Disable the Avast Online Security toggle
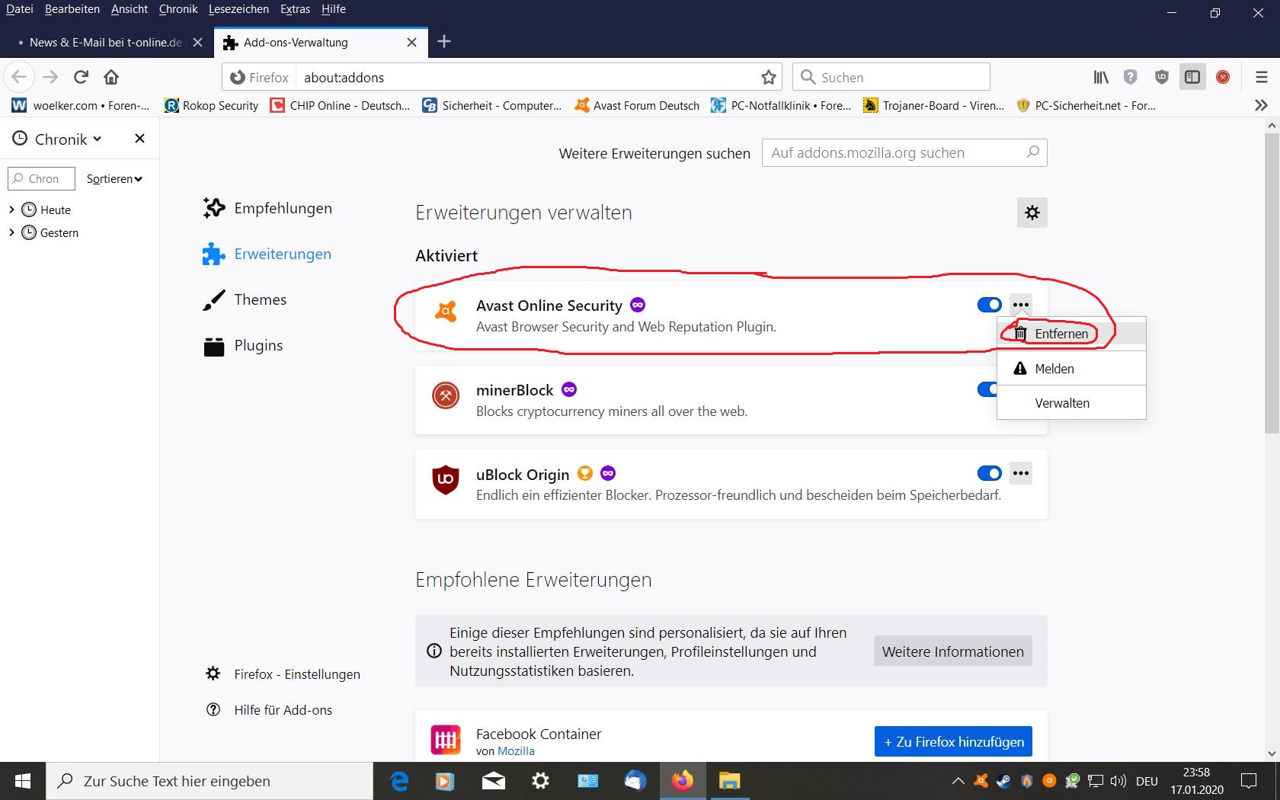 (990, 305)
